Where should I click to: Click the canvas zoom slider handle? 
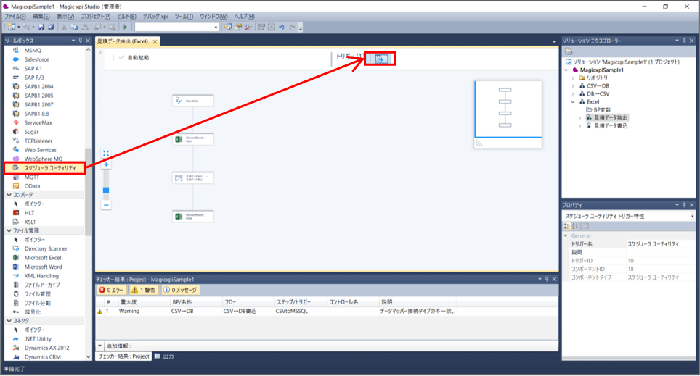tap(106, 191)
